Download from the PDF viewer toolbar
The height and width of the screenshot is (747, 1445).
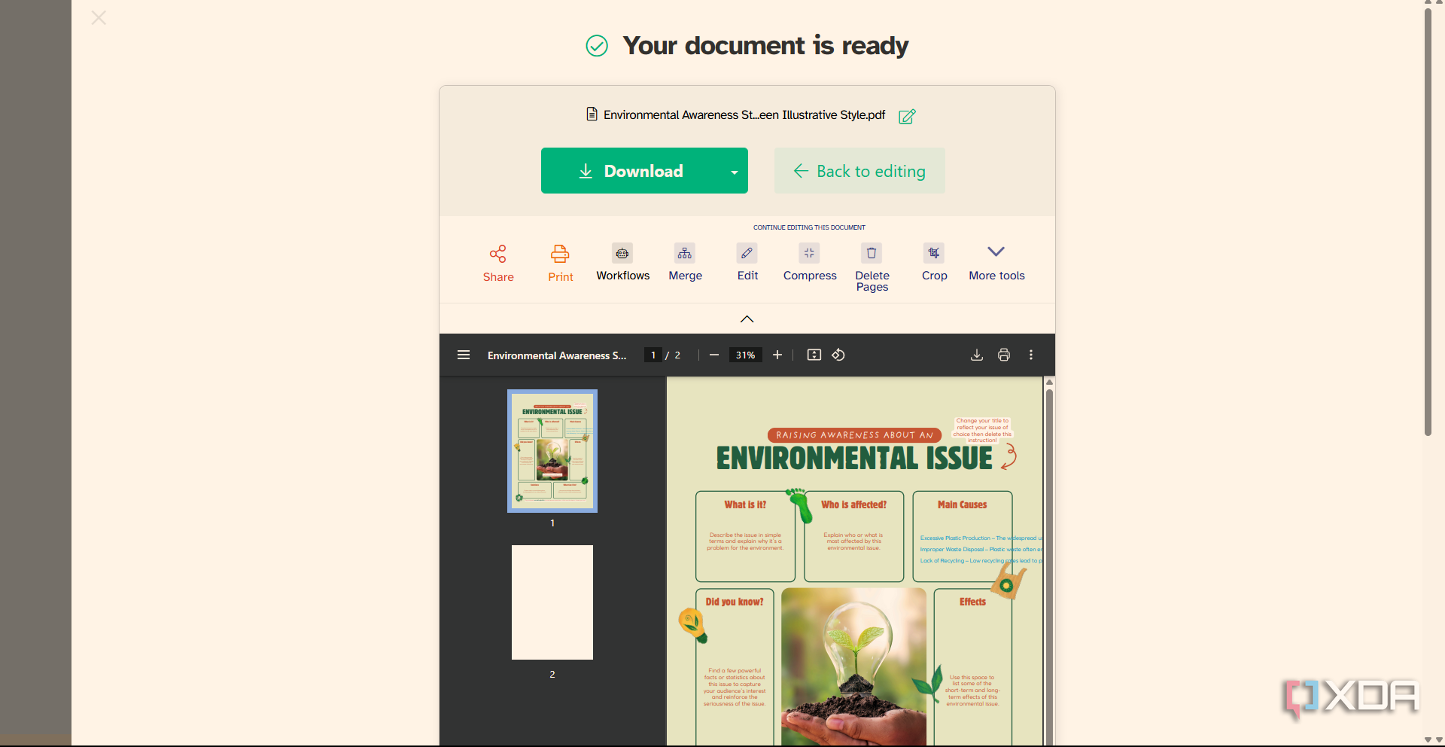coord(977,355)
